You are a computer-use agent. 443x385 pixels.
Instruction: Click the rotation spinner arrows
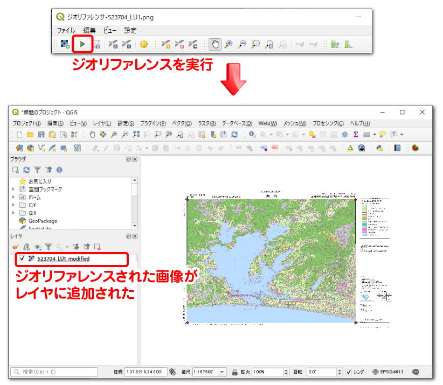[340, 372]
